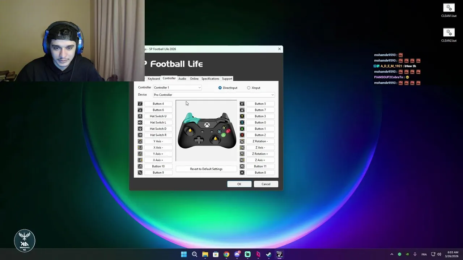Open File Explorer from the taskbar
The height and width of the screenshot is (260, 463).
[205, 254]
